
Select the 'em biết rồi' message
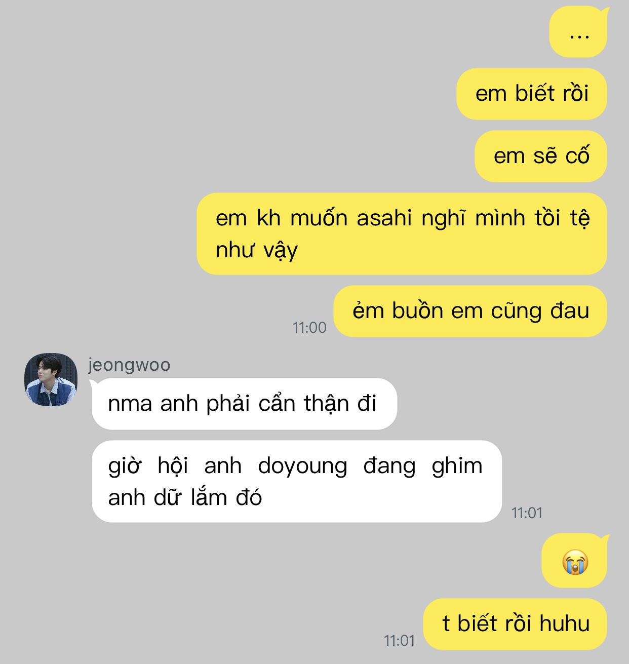pos(532,94)
